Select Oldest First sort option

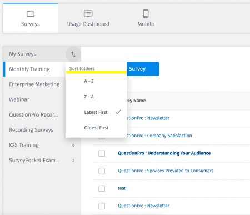96,128
